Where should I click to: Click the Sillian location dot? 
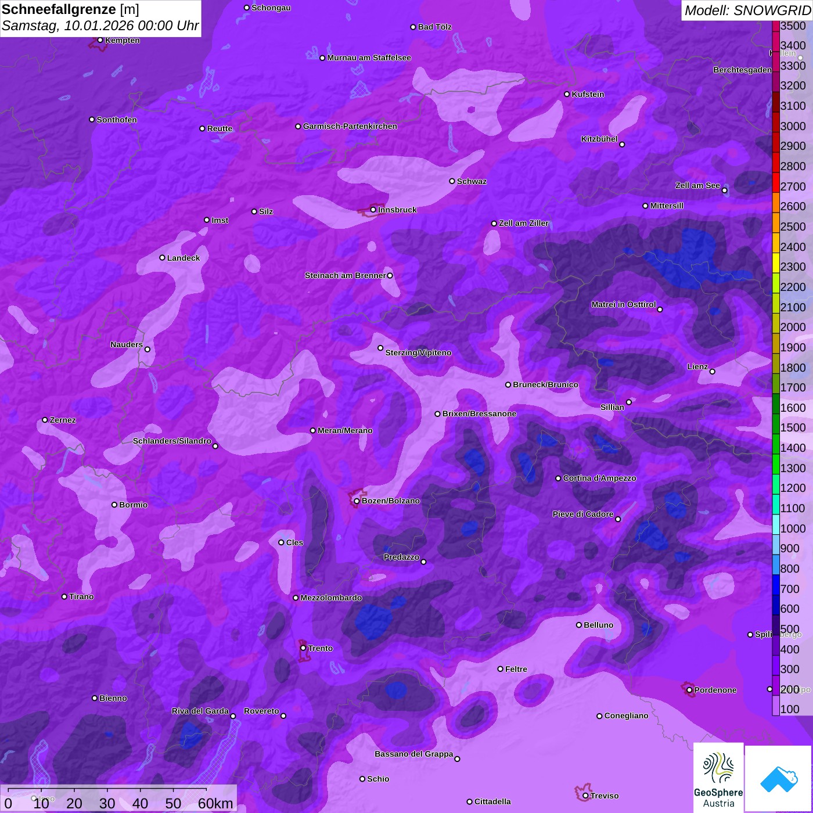(x=629, y=402)
